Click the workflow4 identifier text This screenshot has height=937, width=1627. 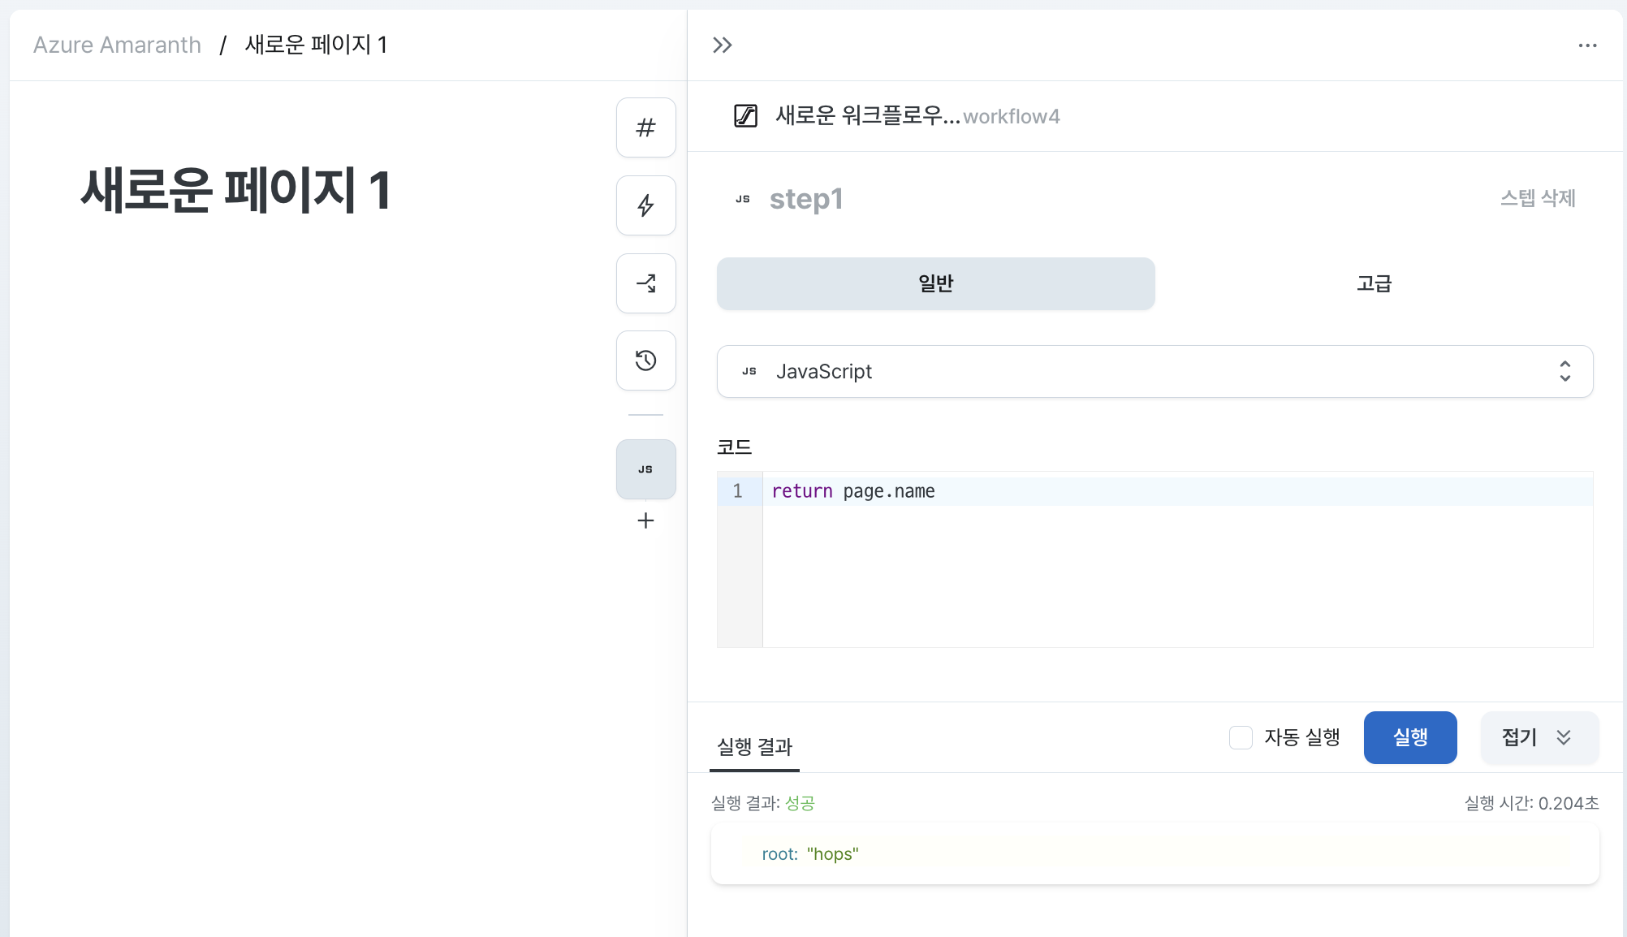point(1011,117)
